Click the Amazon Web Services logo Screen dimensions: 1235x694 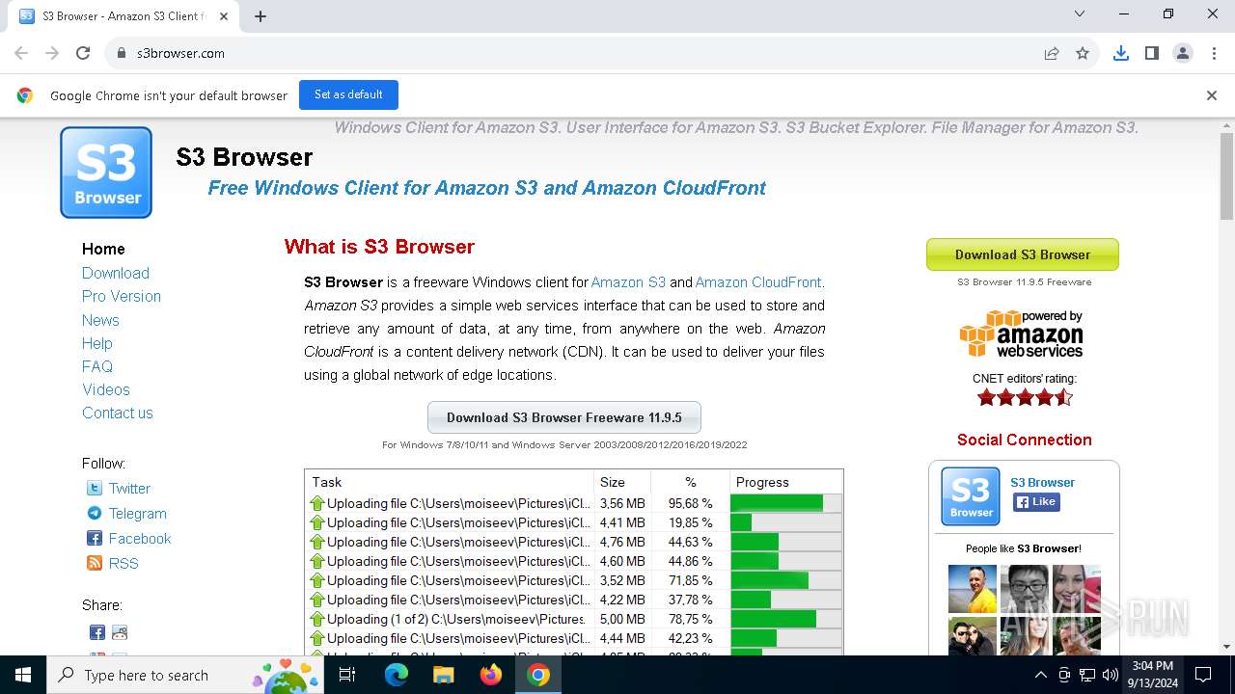click(1022, 334)
